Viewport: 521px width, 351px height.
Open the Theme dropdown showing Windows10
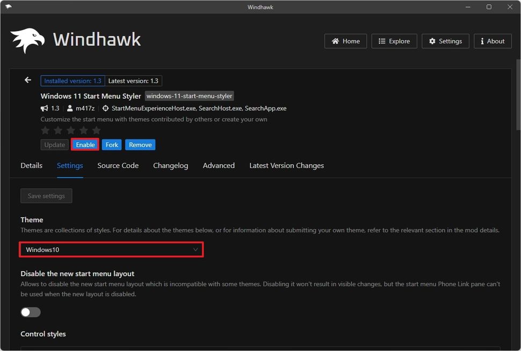tap(111, 250)
